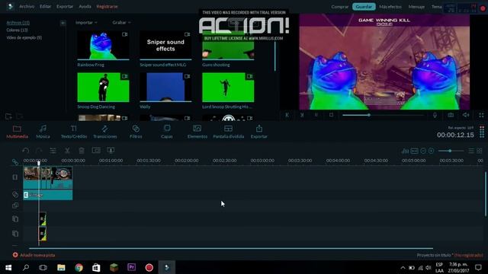Open the Texto/Crédito tab
This screenshot has width=488, height=274.
[74, 132]
